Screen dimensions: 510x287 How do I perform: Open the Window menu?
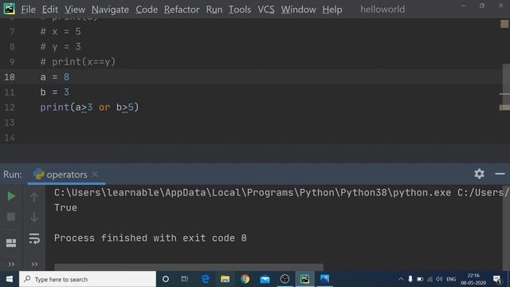[299, 10]
